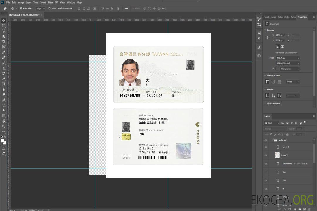The width and height of the screenshot is (317, 211).
Task: Select the Lasso tool
Action: click(x=4, y=31)
